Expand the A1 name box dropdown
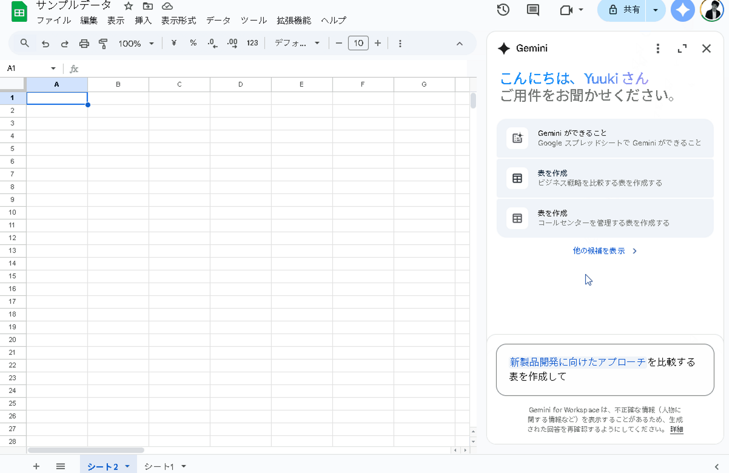Viewport: 729px width, 473px height. pos(53,68)
